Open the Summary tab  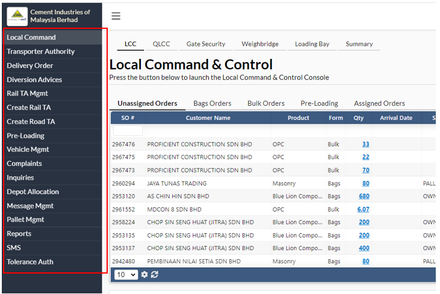pyautogui.click(x=359, y=44)
